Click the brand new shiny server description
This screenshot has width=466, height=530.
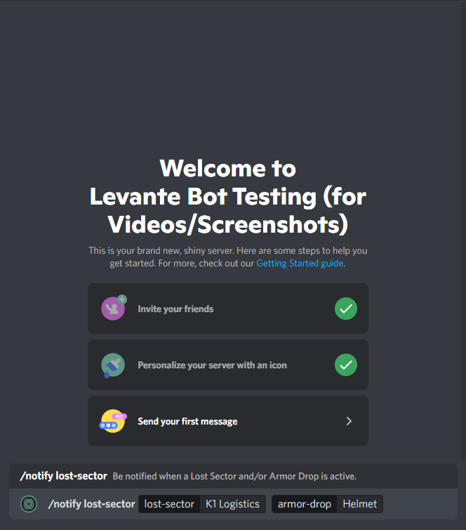click(228, 257)
